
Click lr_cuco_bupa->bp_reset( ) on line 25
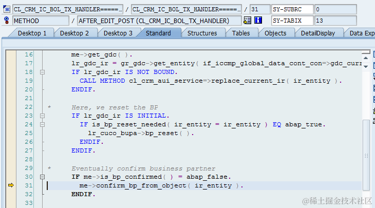coord(141,133)
